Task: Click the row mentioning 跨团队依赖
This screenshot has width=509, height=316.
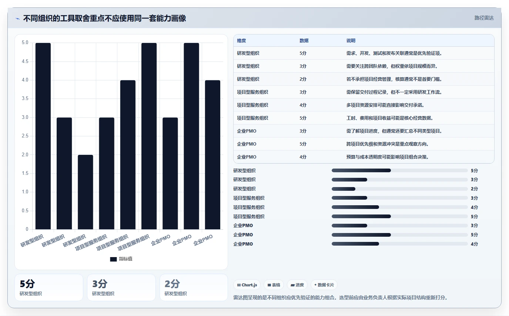Action: pos(364,66)
